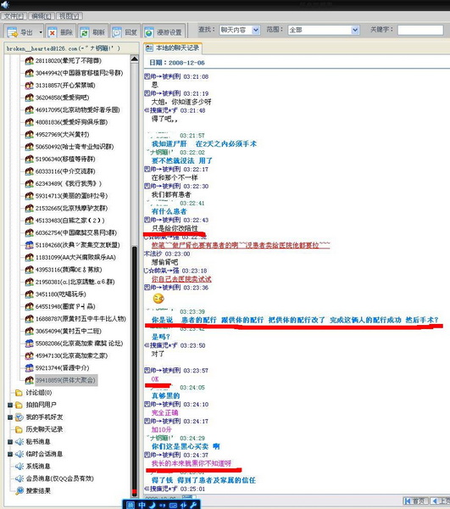Click the speaker icon beside 秘书消息
The image size is (450, 509).
point(19,441)
